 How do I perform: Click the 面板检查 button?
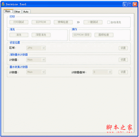pos(104,35)
